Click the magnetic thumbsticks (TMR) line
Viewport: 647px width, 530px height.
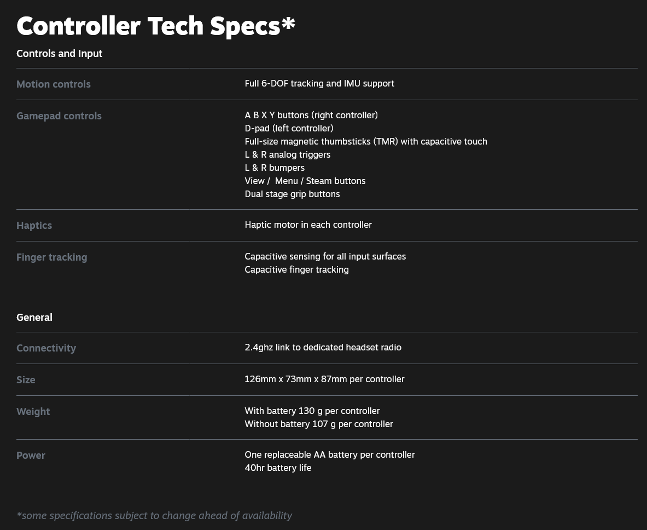[365, 142]
